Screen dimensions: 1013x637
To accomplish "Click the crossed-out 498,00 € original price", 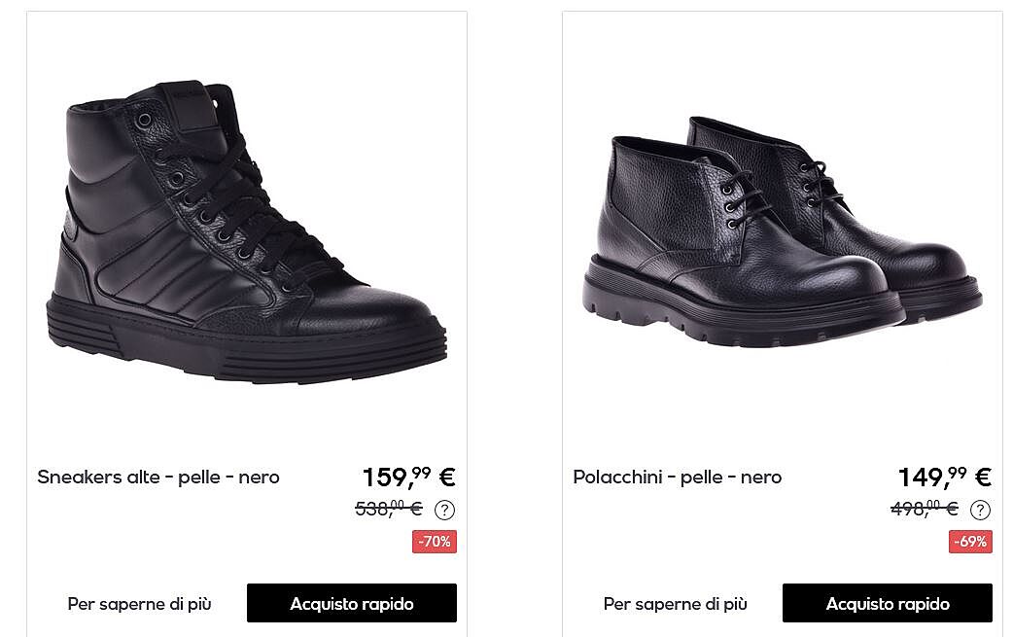I will 925,509.
